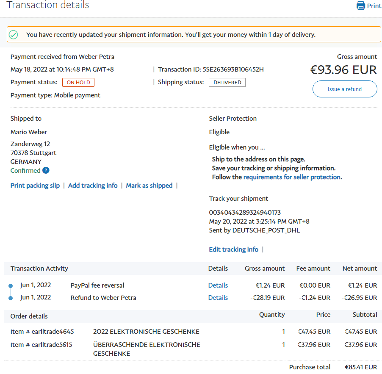Click the Print text link
Image resolution: width=382 pixels, height=374 pixels.
[x=374, y=6]
